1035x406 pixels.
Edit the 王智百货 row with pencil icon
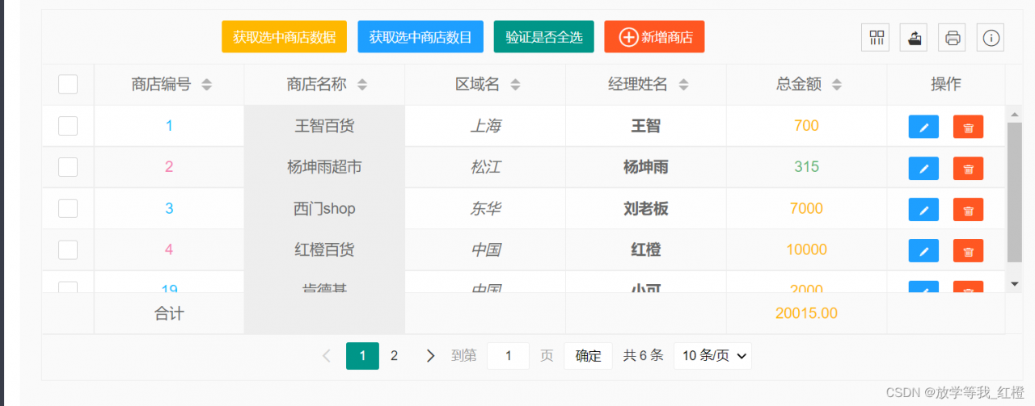923,127
